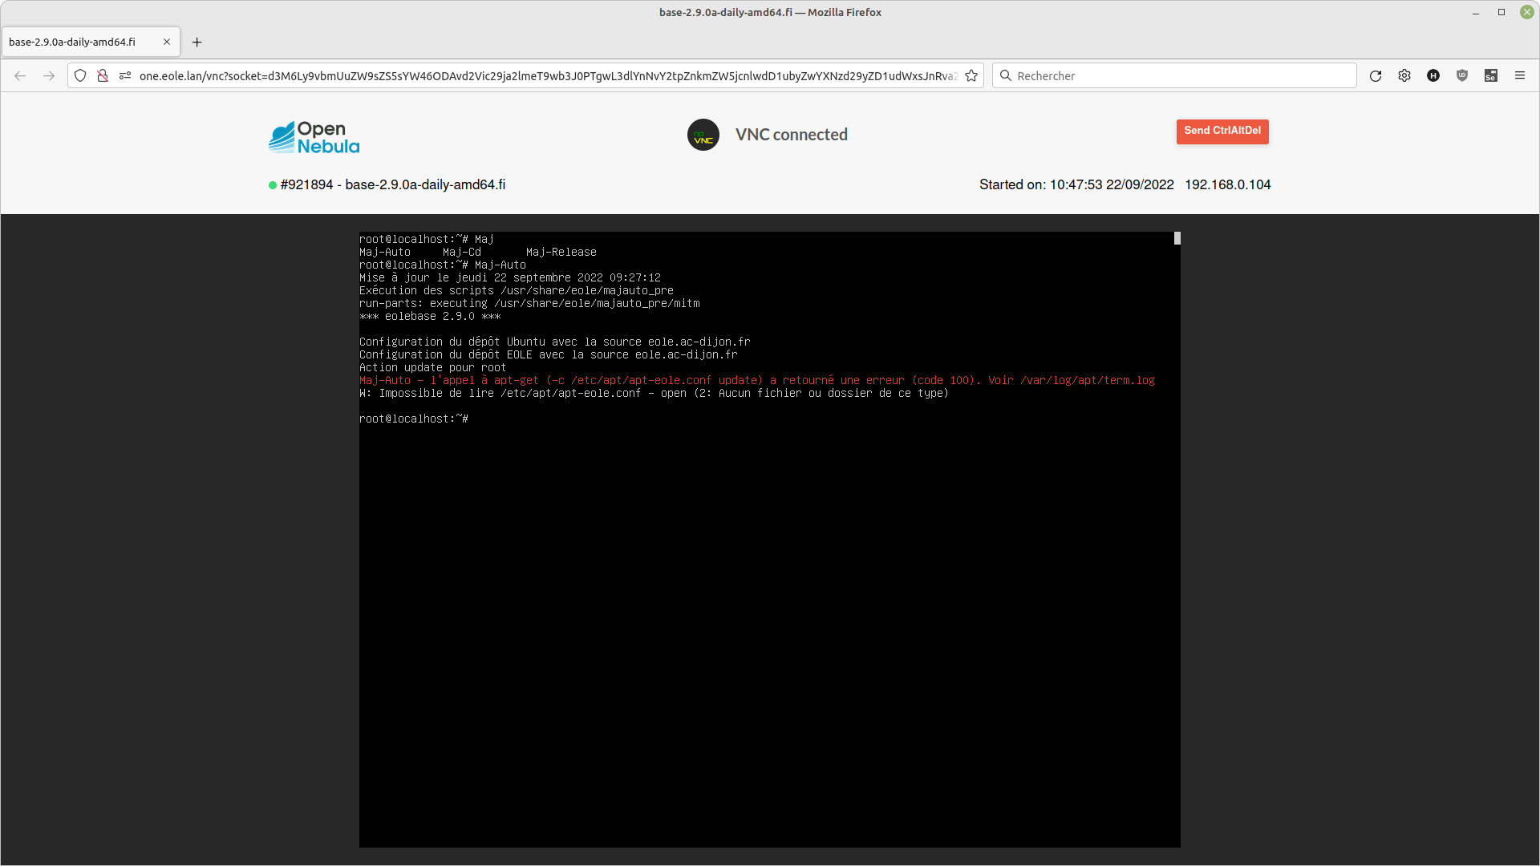Click inside the VNC terminal console

point(769,601)
